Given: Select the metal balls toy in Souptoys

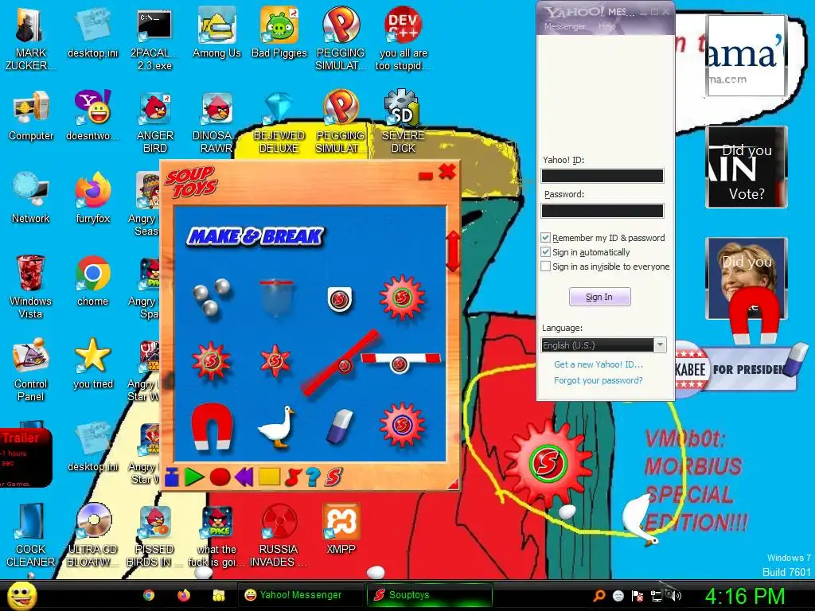Looking at the screenshot, I should (x=212, y=297).
